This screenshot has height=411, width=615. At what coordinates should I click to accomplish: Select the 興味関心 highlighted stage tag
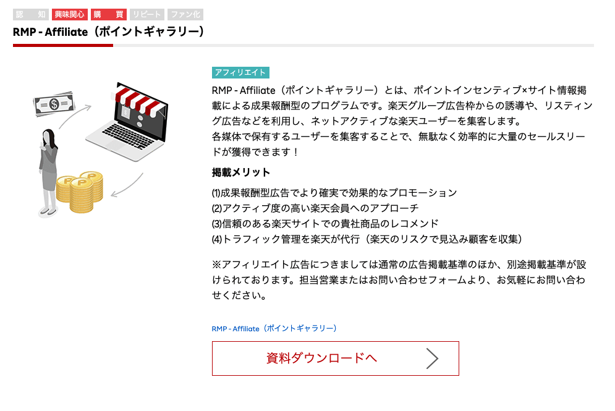(x=69, y=14)
